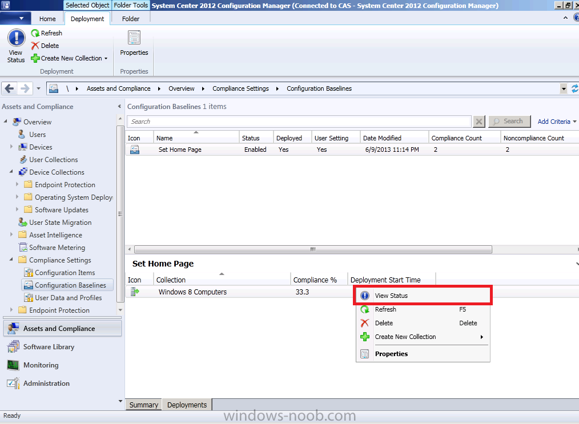
Task: Expand the Asset Intelligence node
Action: point(11,235)
